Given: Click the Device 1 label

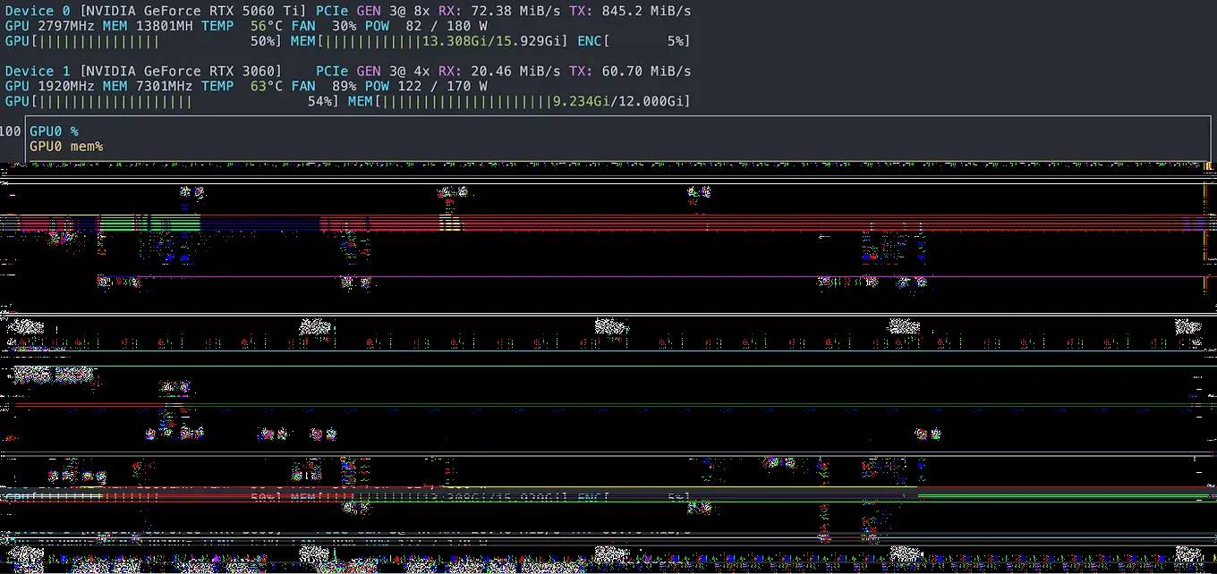Looking at the screenshot, I should pos(38,71).
